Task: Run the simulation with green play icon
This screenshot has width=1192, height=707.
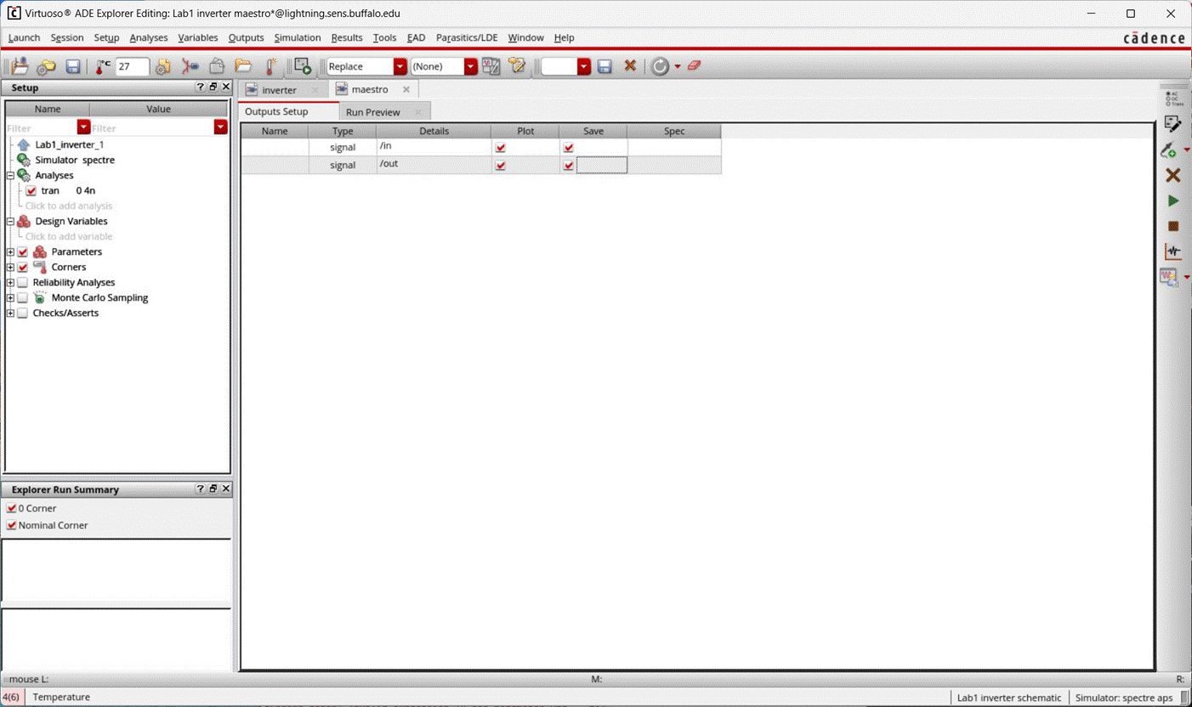Action: [1172, 201]
